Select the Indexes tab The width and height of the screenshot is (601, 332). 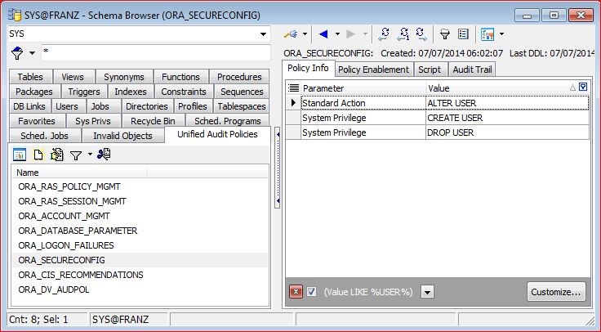coord(131,92)
